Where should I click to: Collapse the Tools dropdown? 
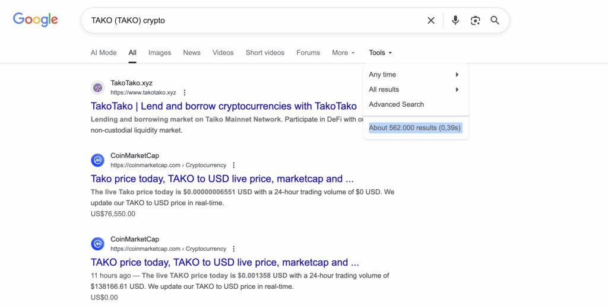[380, 53]
